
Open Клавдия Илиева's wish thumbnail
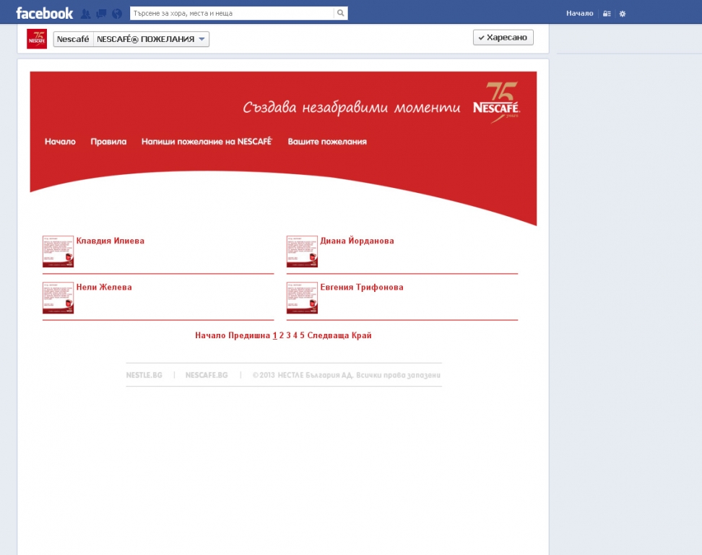click(x=58, y=251)
